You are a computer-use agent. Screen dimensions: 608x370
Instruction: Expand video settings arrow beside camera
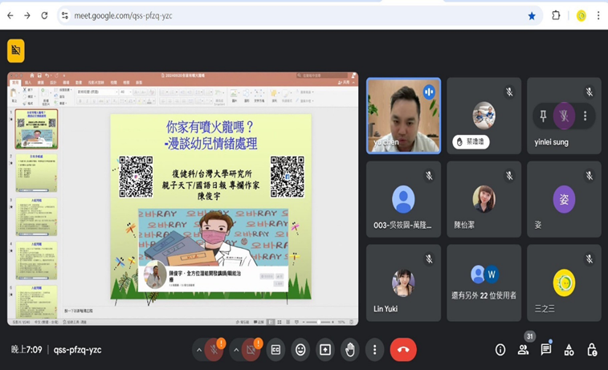235,350
